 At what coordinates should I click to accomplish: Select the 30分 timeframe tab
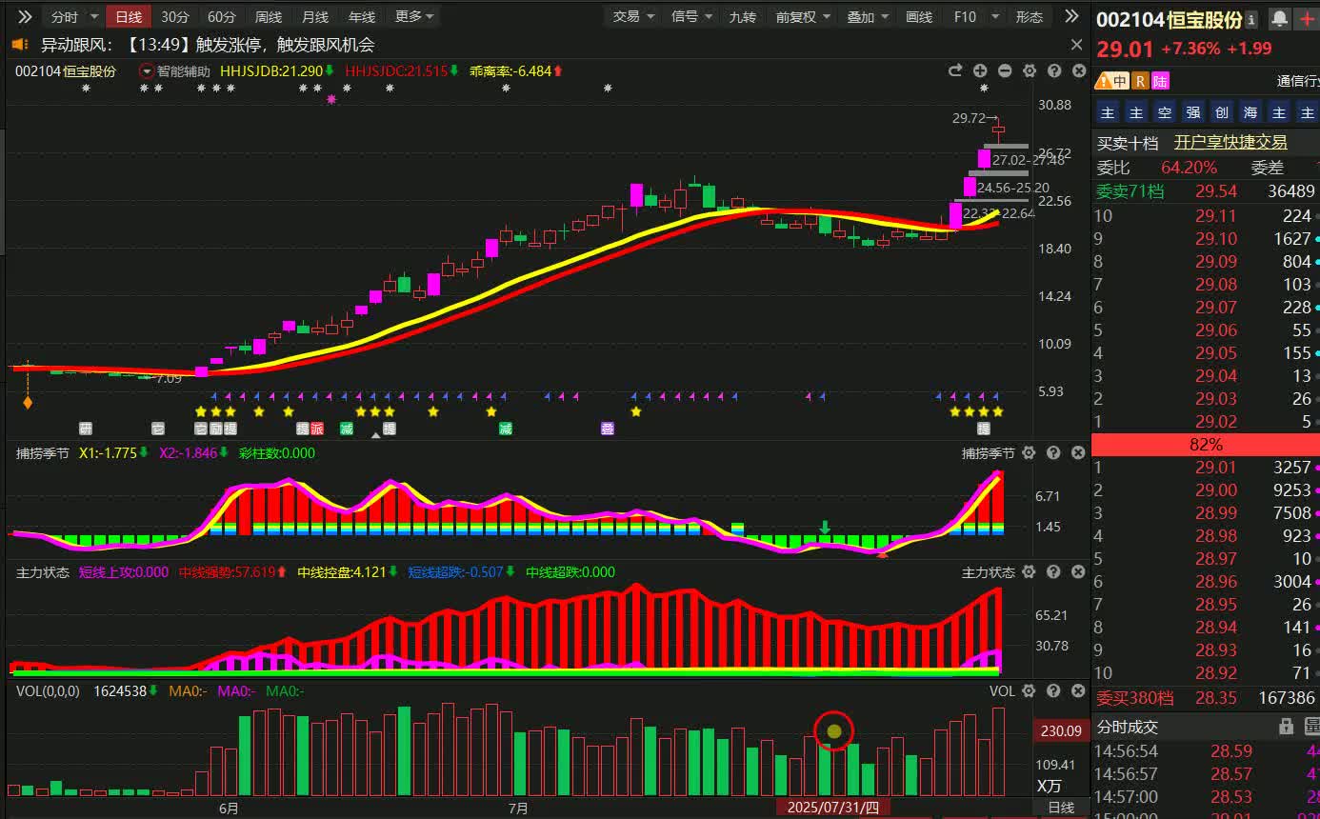[x=174, y=17]
